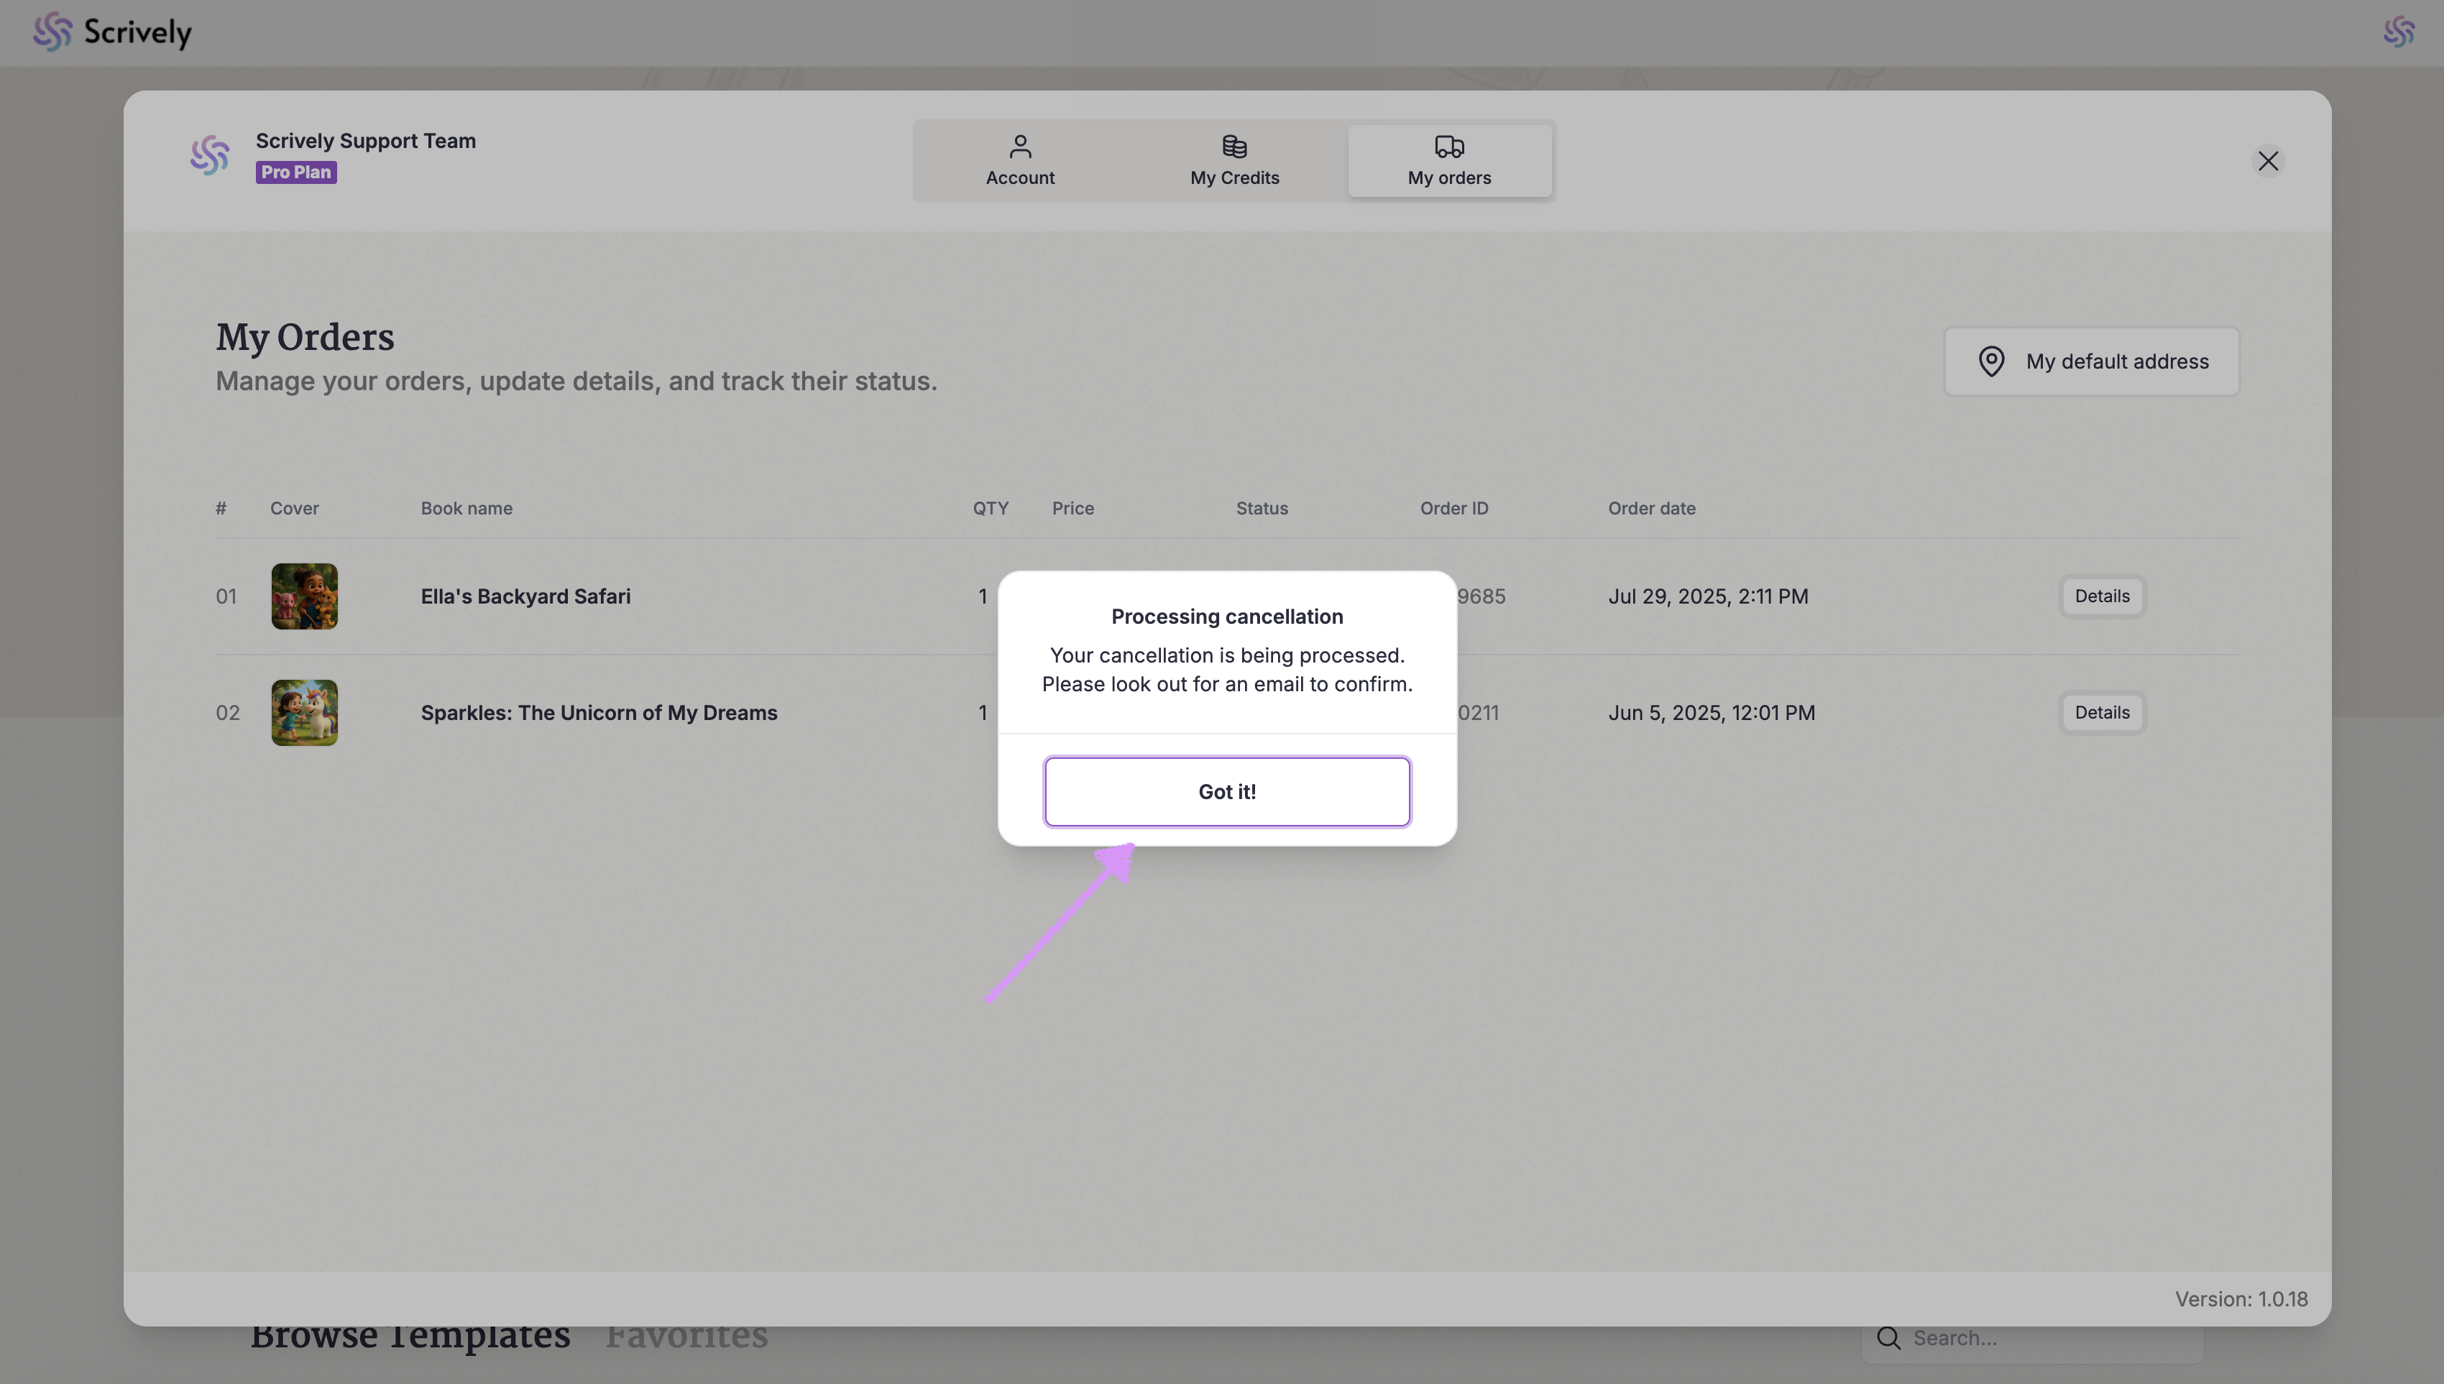Click the Pro Plan badge
The width and height of the screenshot is (2444, 1384).
[x=295, y=172]
